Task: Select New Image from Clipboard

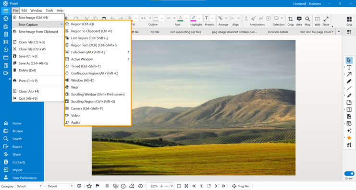Action: point(38,32)
